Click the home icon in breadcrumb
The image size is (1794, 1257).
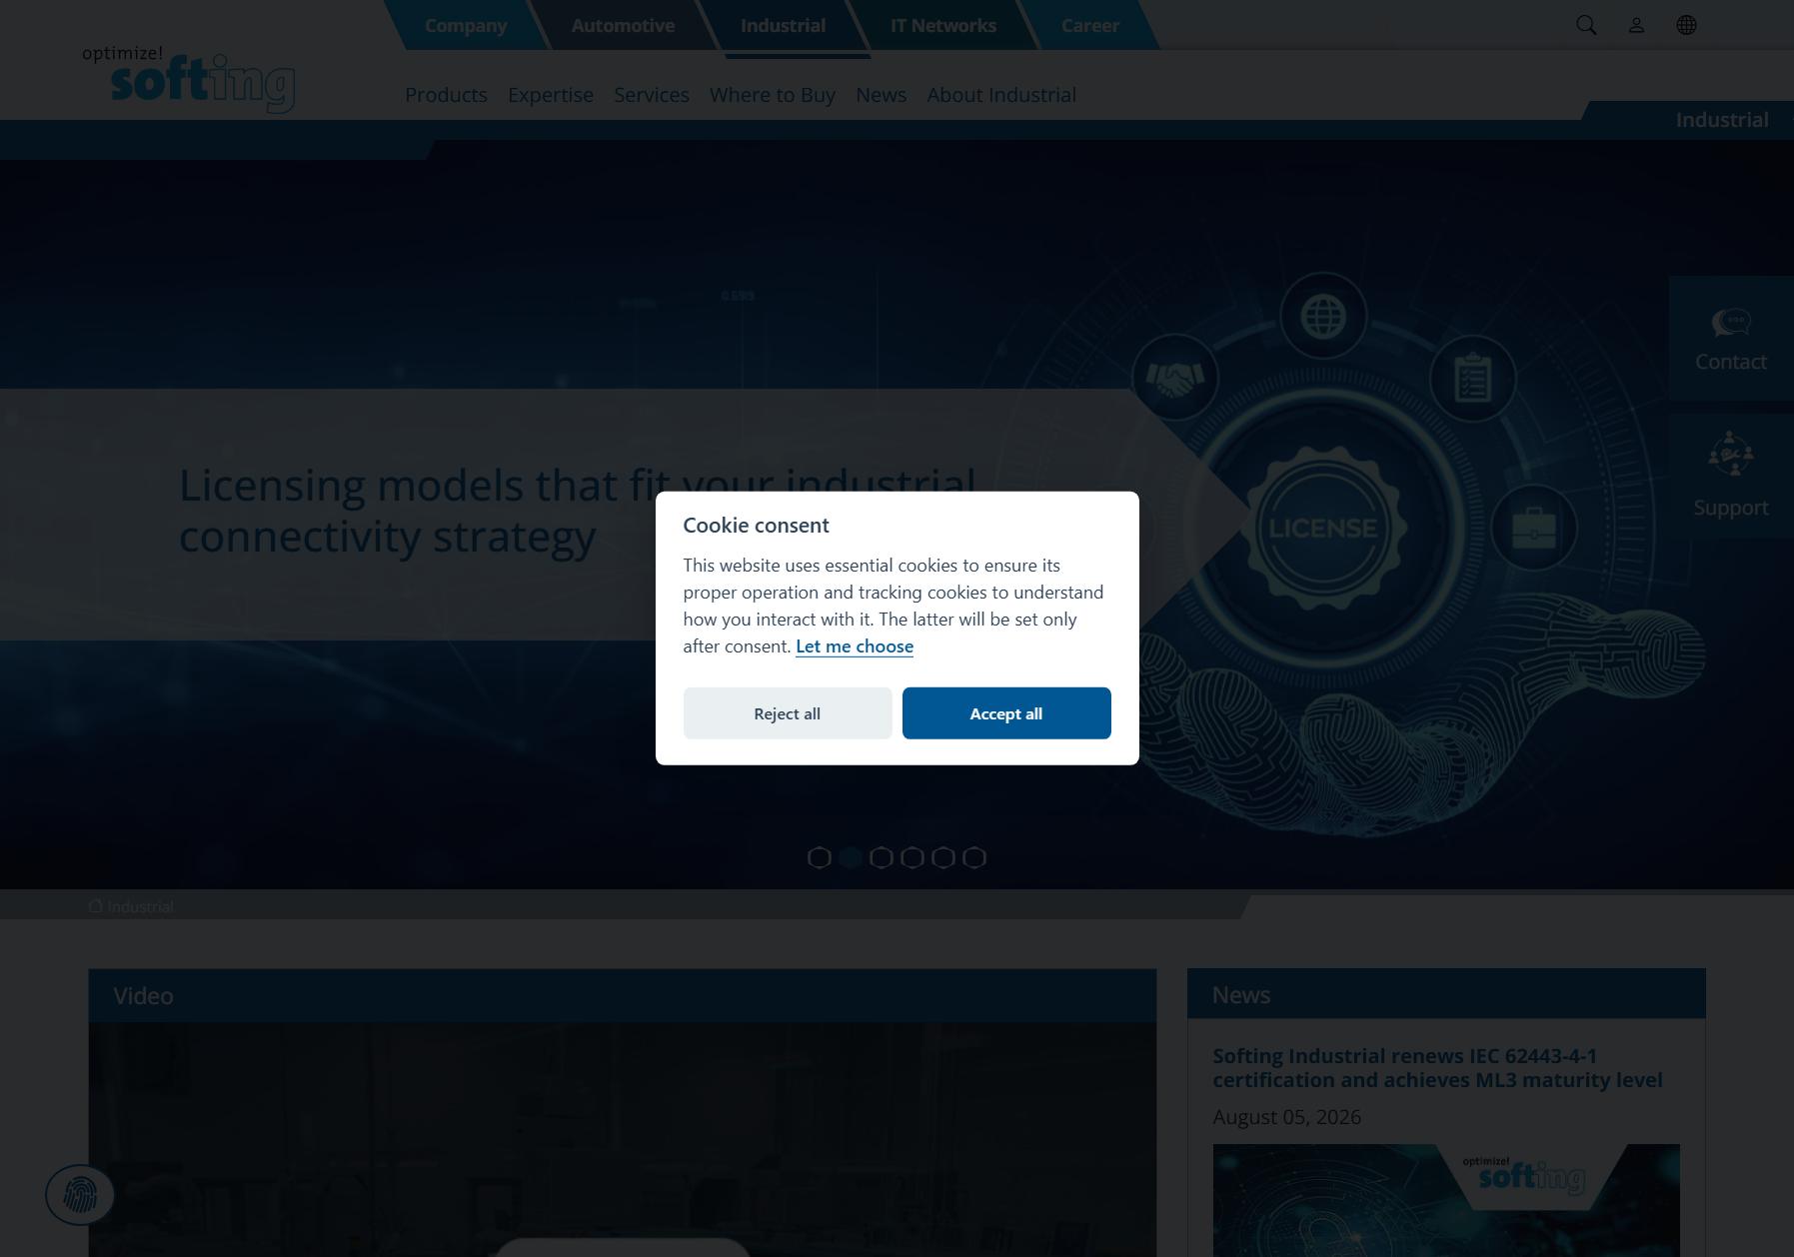click(x=95, y=905)
